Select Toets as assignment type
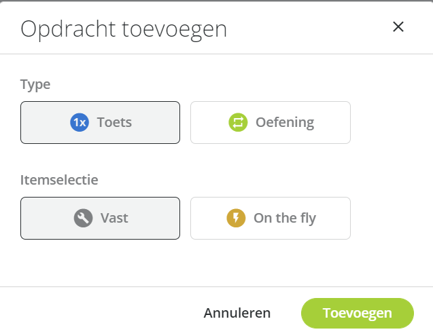Viewport: 433px width, 336px height. 100,122
